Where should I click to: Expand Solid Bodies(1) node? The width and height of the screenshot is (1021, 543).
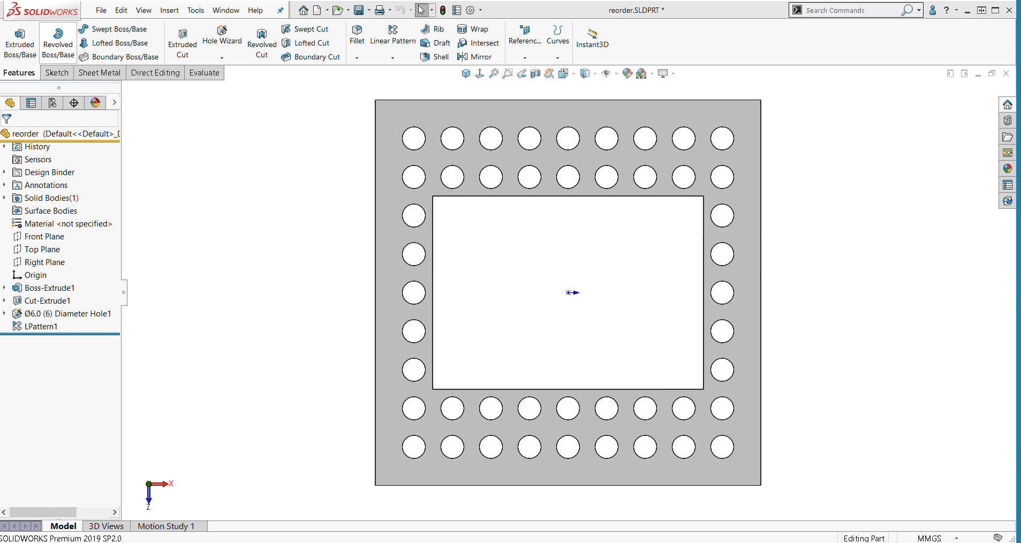click(x=4, y=198)
